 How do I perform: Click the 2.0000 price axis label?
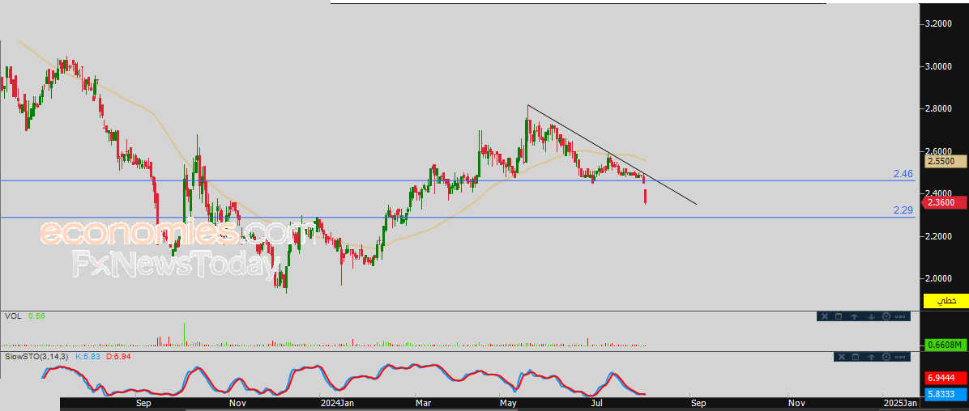[x=937, y=278]
